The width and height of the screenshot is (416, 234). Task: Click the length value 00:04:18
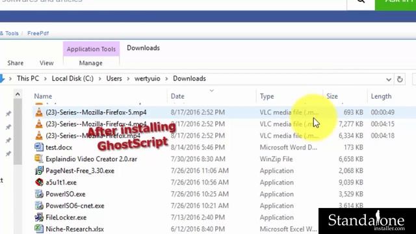point(383,136)
